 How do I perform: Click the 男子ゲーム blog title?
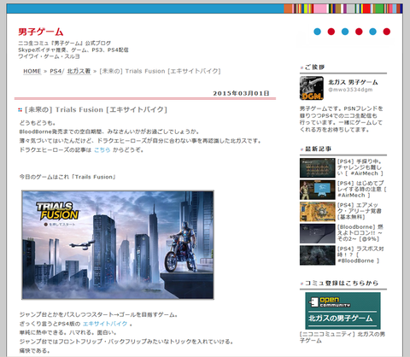[x=41, y=32]
